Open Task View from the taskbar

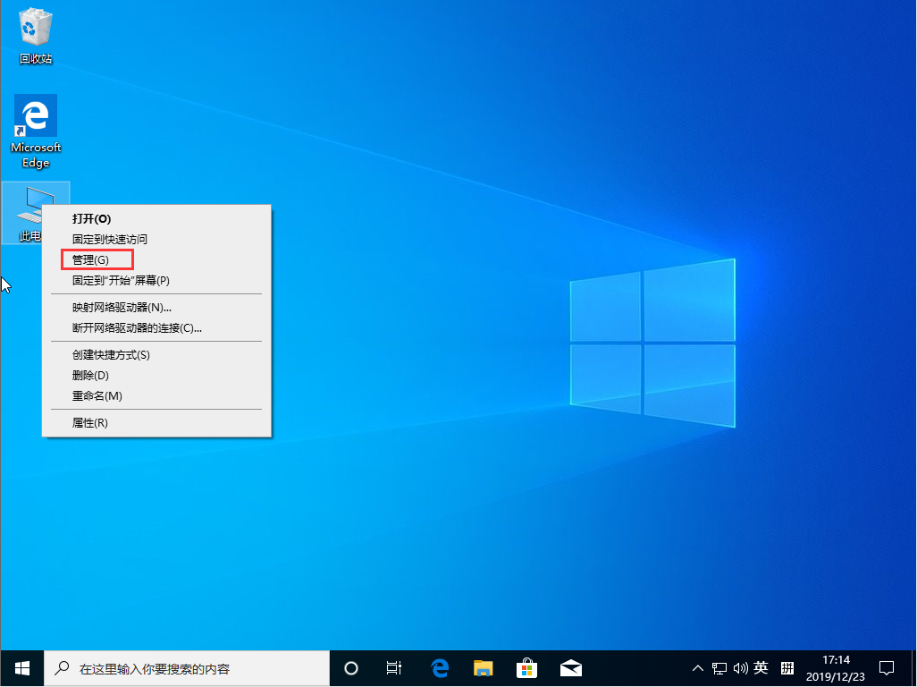coord(394,668)
